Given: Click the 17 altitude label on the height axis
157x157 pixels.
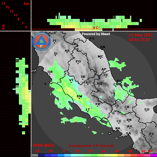Looking at the screenshot, I should 3,3.
